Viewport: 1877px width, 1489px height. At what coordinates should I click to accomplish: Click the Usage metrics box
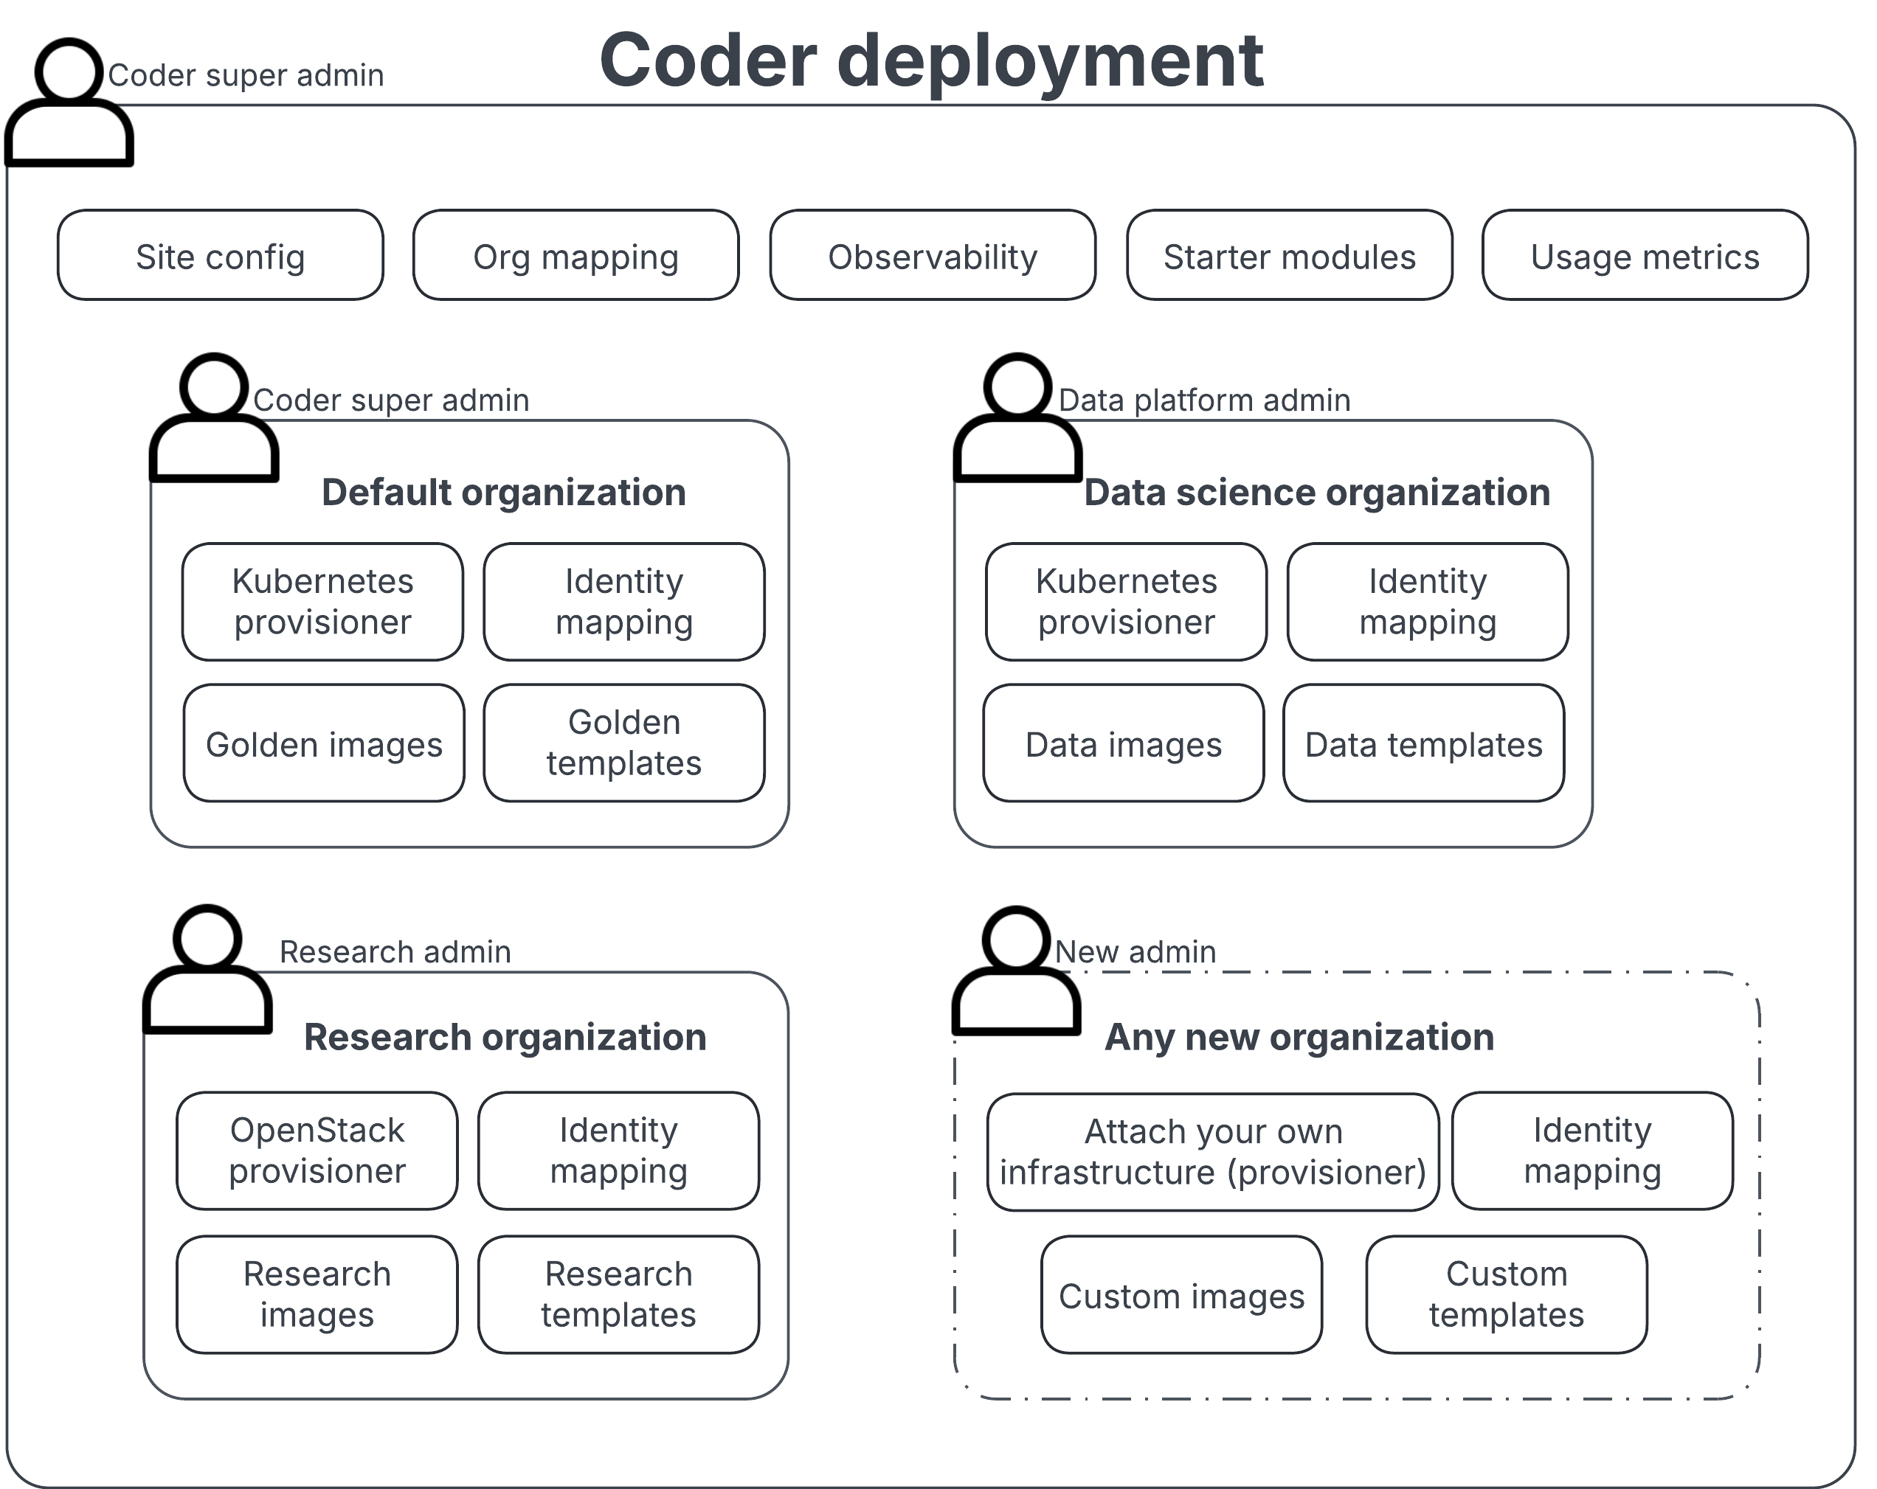(x=1645, y=256)
